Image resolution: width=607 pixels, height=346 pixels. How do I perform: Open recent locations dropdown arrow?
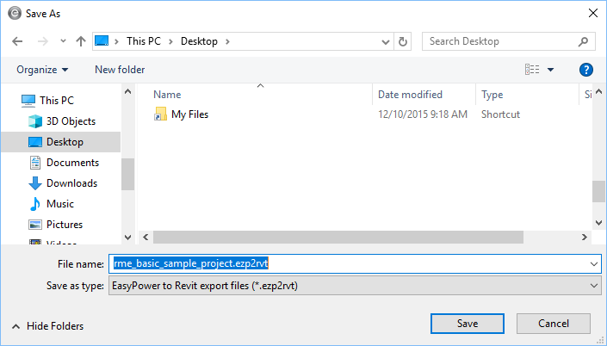point(62,41)
